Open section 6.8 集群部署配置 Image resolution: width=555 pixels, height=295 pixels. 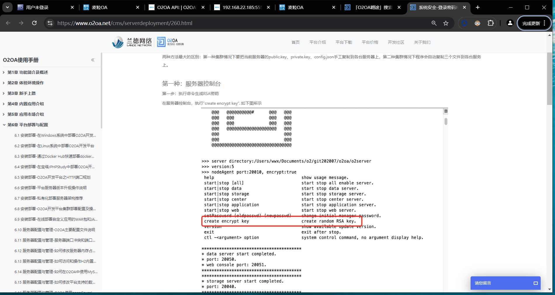pyautogui.click(x=55, y=209)
